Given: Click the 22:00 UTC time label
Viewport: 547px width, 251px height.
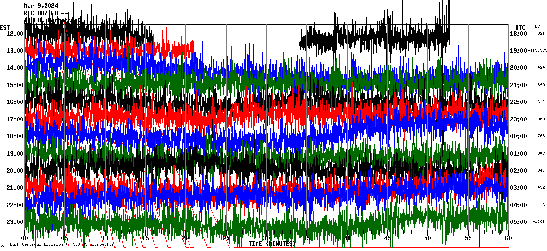Looking at the screenshot, I should coord(518,102).
